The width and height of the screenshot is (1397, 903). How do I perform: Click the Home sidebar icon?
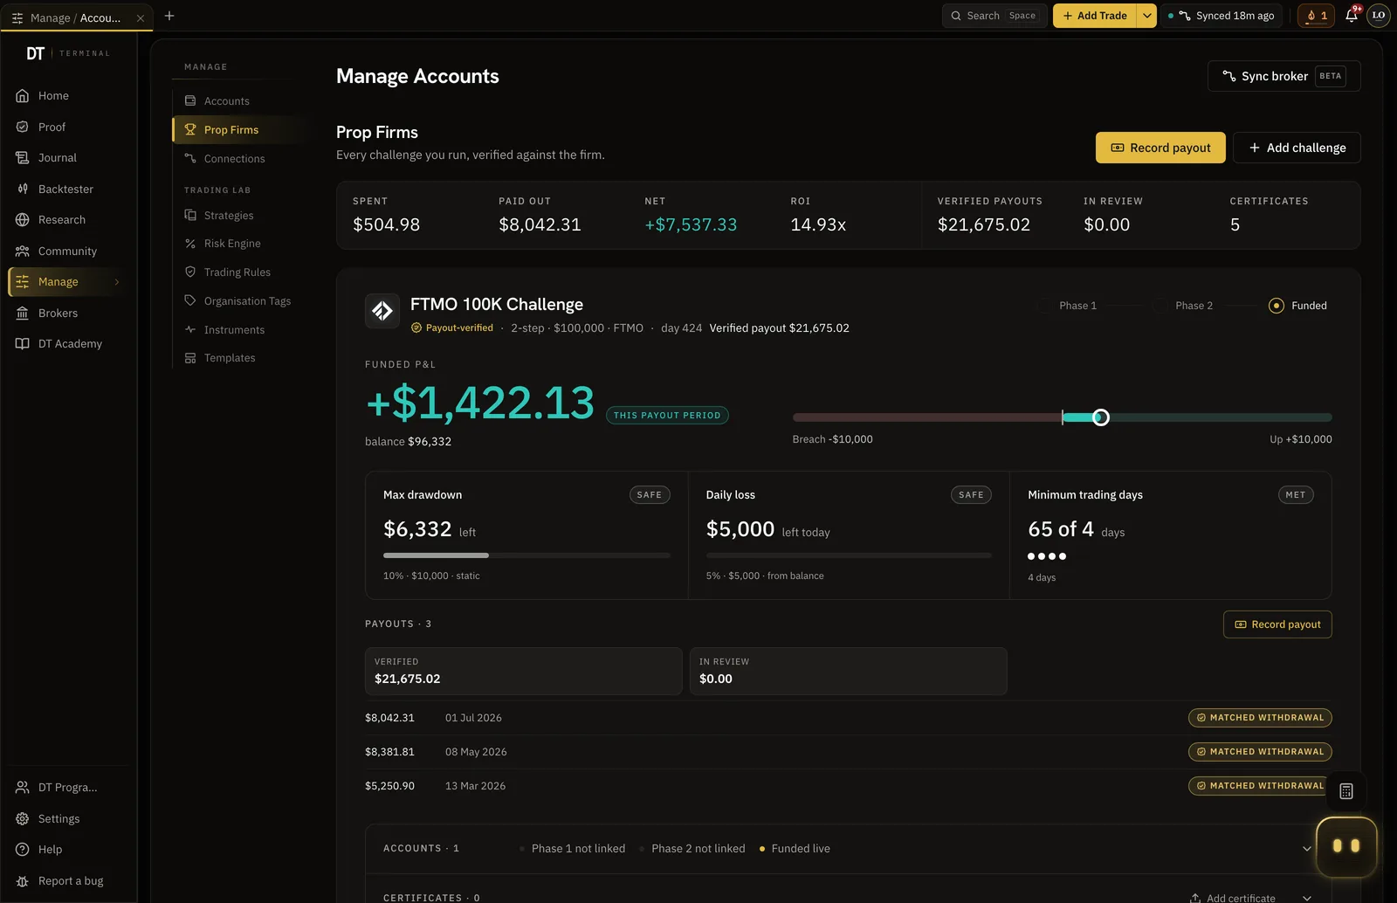pyautogui.click(x=23, y=96)
